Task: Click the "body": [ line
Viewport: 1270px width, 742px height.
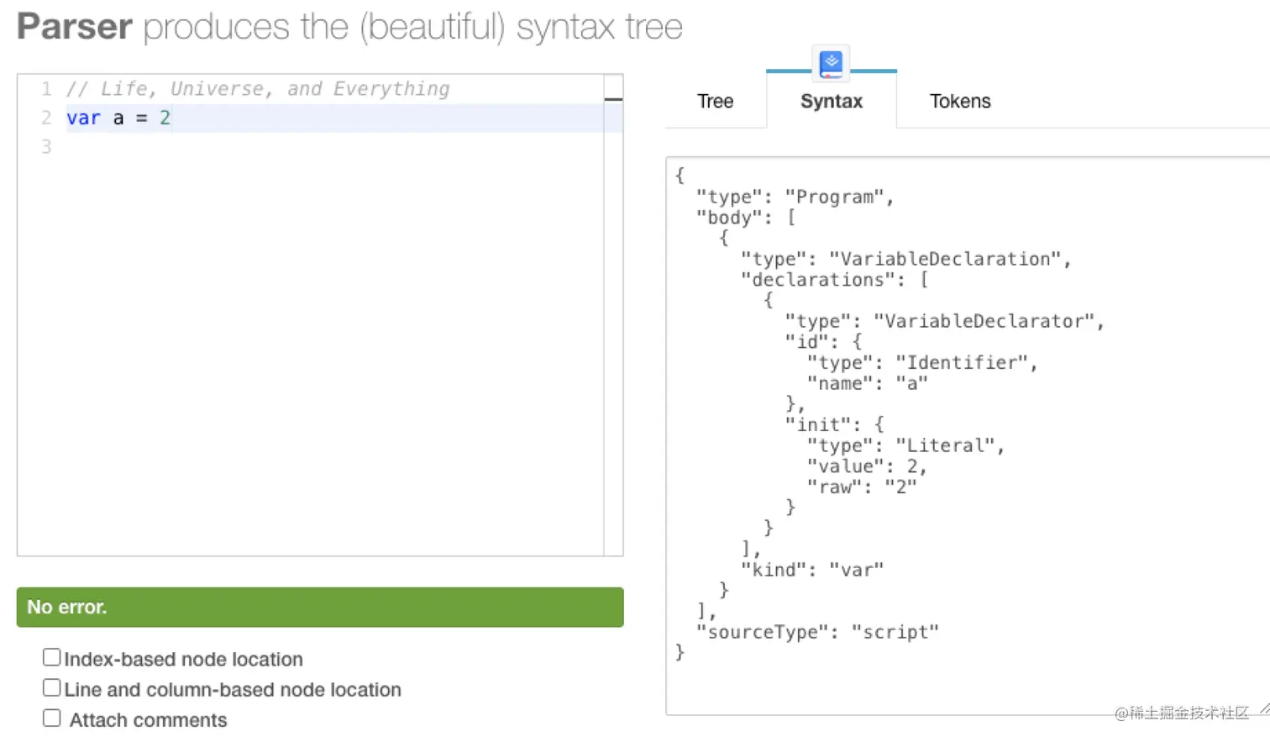Action: click(x=745, y=218)
